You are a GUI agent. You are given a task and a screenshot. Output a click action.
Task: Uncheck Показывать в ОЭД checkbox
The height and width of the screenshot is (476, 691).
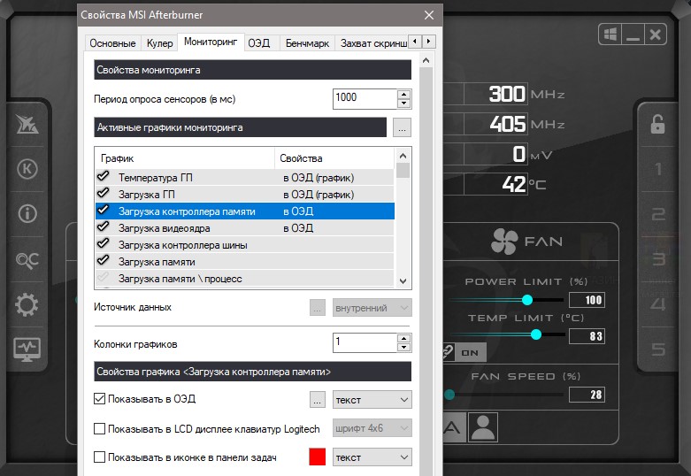point(100,399)
